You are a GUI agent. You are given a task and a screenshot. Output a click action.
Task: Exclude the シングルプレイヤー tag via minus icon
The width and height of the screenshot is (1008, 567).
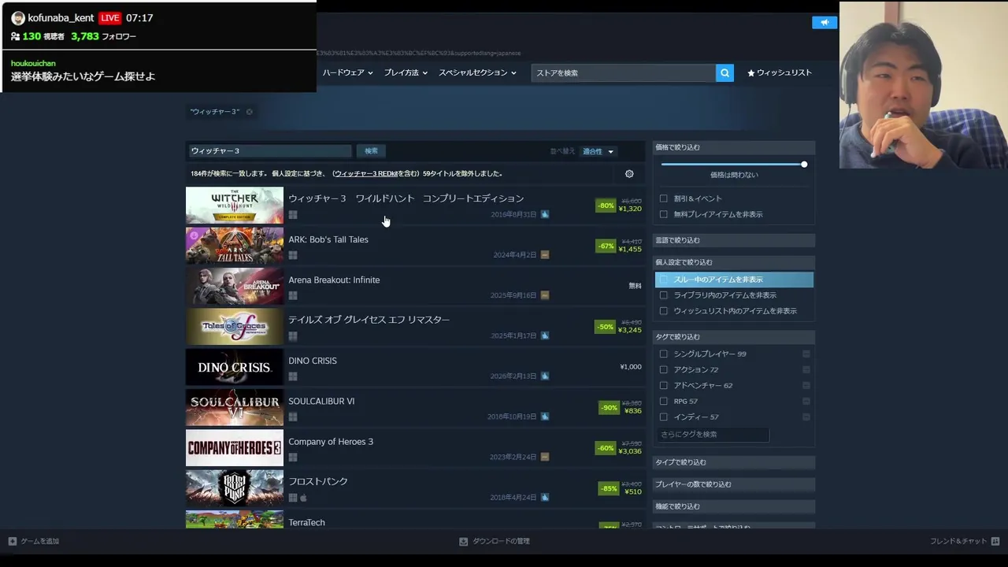coord(806,354)
